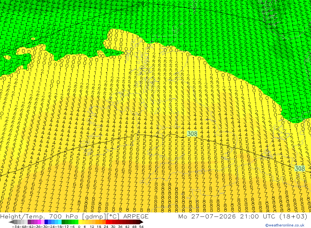Click the [gdmp] unit label in title

pos(94,216)
